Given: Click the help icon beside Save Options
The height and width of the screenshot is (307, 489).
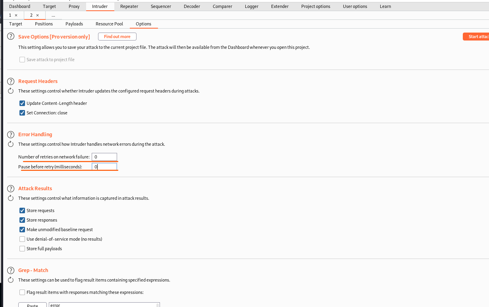Looking at the screenshot, I should point(11,37).
